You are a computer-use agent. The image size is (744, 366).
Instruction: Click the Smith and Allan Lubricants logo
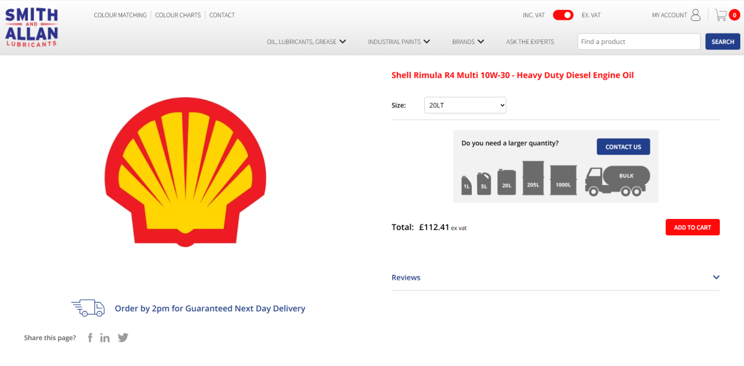coord(32,28)
